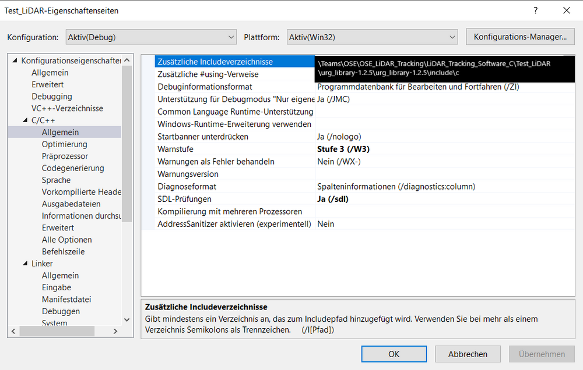The width and height of the screenshot is (583, 370).
Task: Collapse the C/C++ tree node
Action: 25,120
